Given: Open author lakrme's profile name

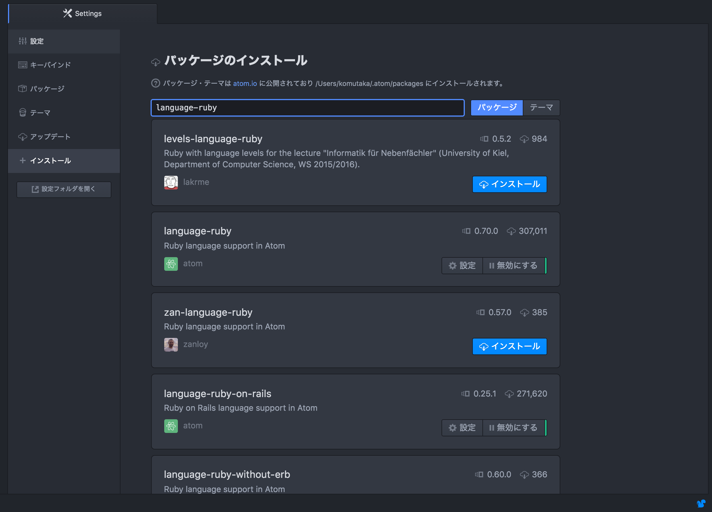Looking at the screenshot, I should (196, 182).
